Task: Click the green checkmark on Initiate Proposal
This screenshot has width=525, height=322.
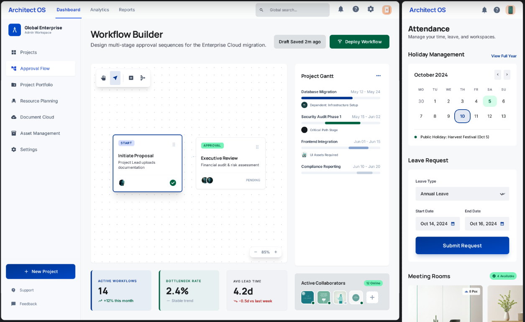Action: [x=173, y=183]
